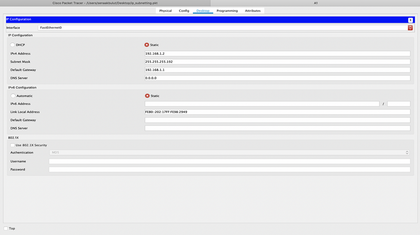
Task: Tick the Top checkbox
Action: coord(6,228)
